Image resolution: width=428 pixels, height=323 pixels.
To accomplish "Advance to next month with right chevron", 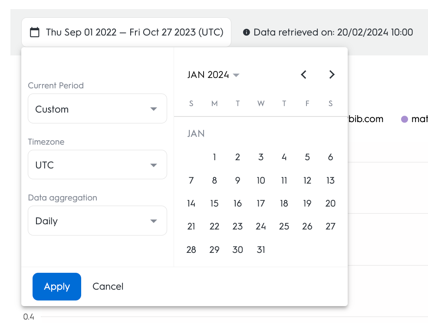I will 332,74.
